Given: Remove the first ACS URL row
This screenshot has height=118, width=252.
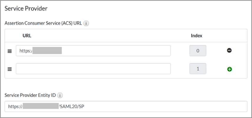Looking at the screenshot, I should coord(229,51).
